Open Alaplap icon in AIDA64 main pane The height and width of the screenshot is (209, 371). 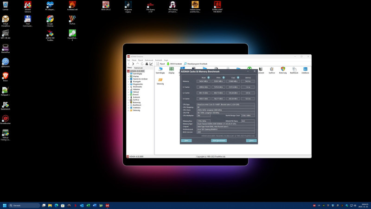171,71
